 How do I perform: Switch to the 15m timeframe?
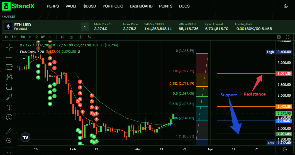pos(22,37)
